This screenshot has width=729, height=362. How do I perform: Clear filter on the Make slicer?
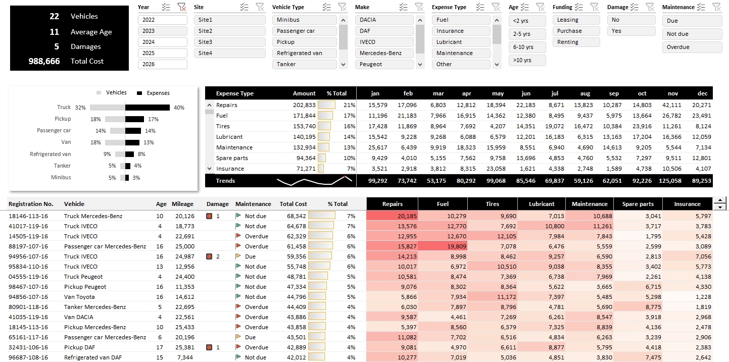coord(419,7)
